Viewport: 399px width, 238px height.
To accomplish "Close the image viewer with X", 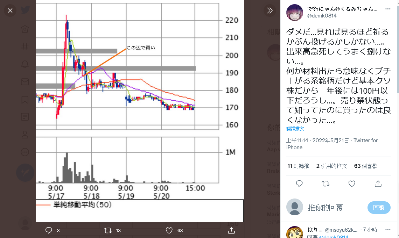I will (10, 11).
